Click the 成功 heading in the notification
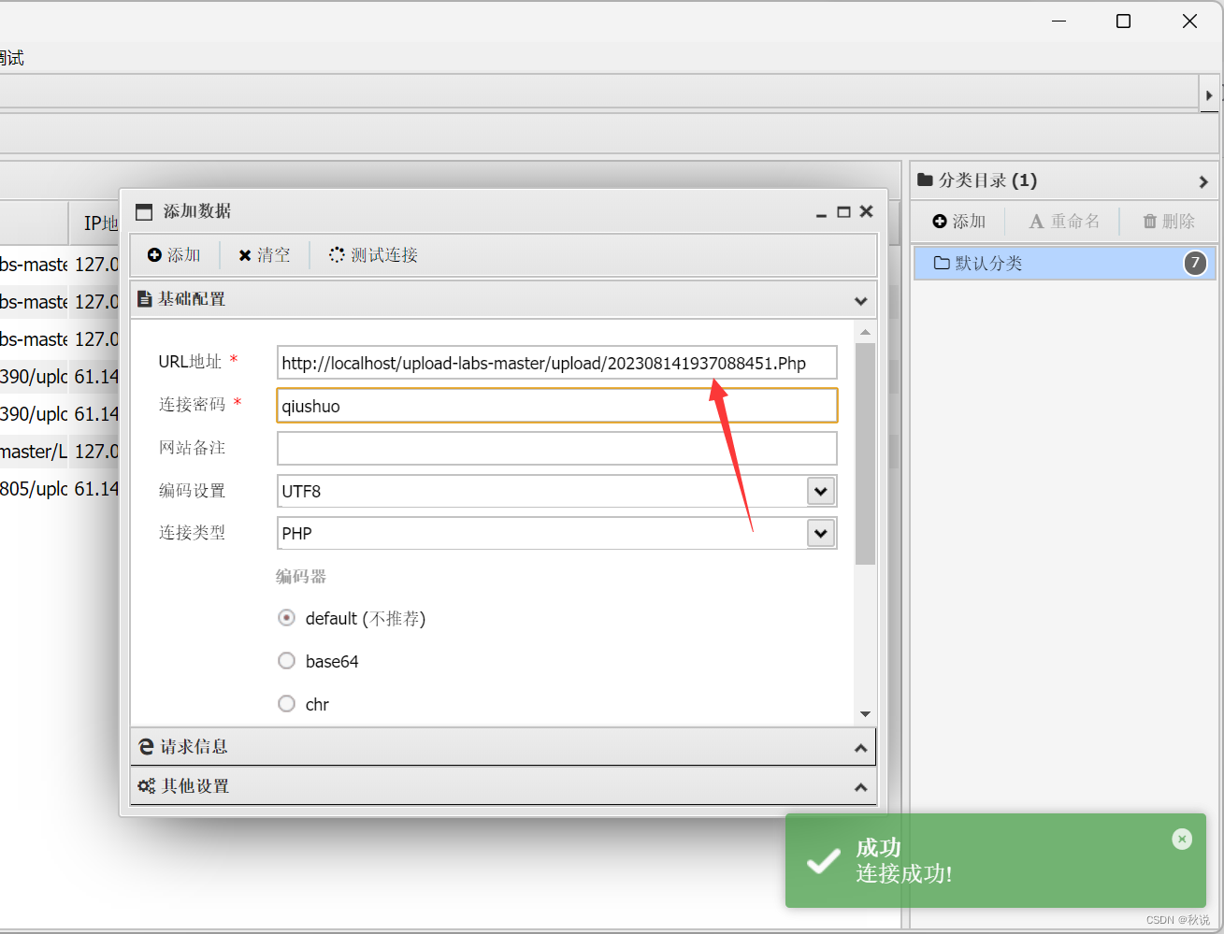 click(x=879, y=848)
